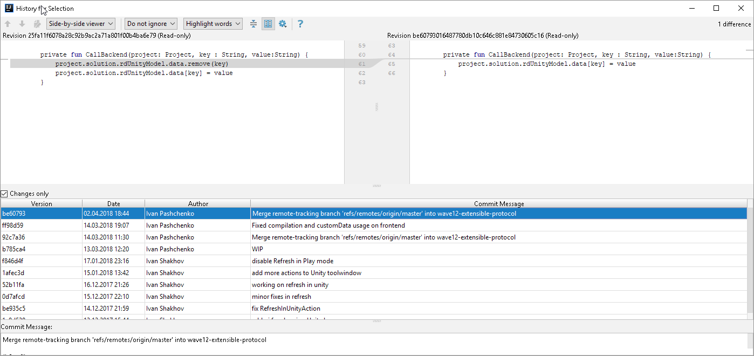
Task: Click the next difference down-arrow icon
Action: 22,23
